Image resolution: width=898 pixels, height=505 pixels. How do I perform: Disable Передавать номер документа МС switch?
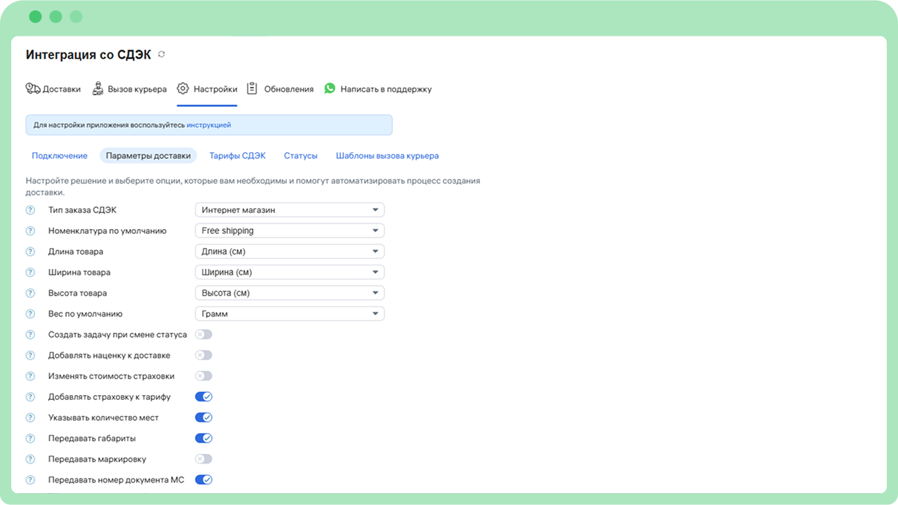pyautogui.click(x=203, y=480)
